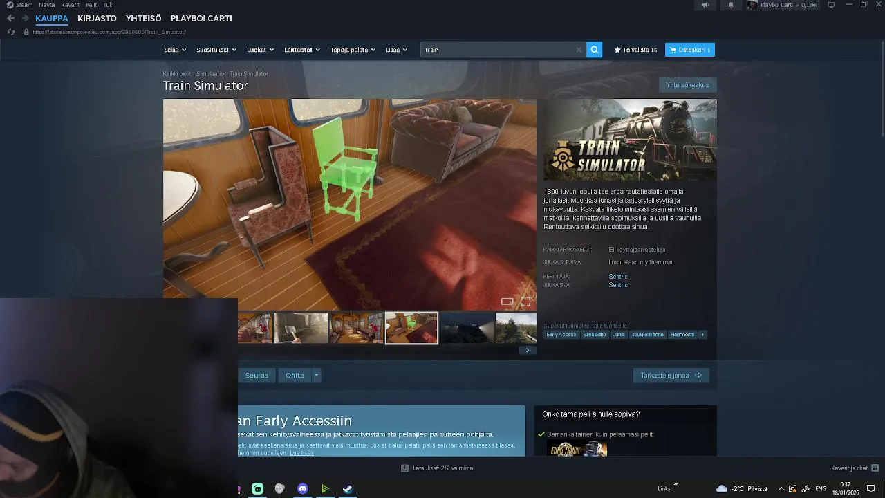Reload the page with the refresh icon
Viewport: 885px width, 498px height.
10,32
